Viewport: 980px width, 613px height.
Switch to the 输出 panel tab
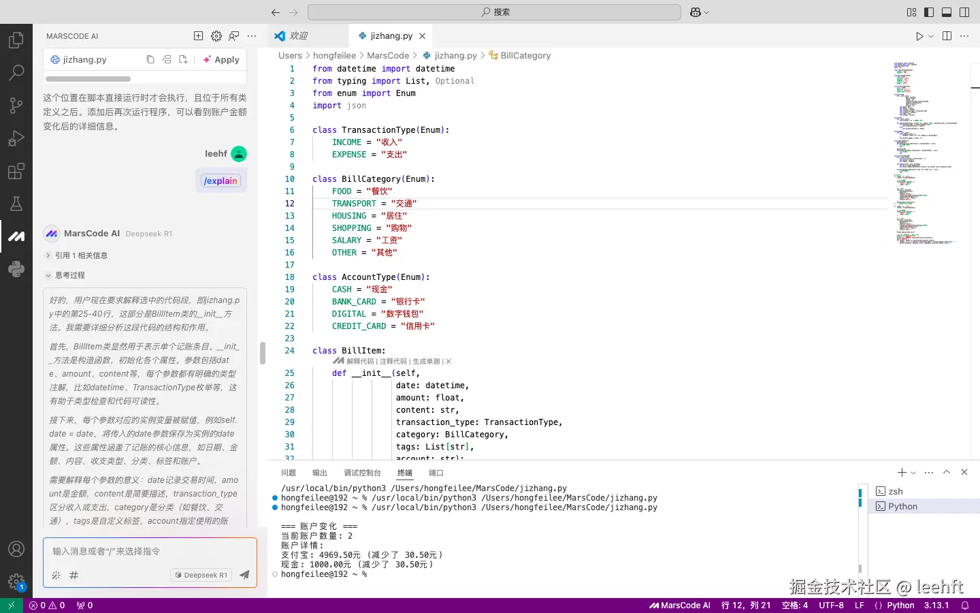tap(320, 473)
